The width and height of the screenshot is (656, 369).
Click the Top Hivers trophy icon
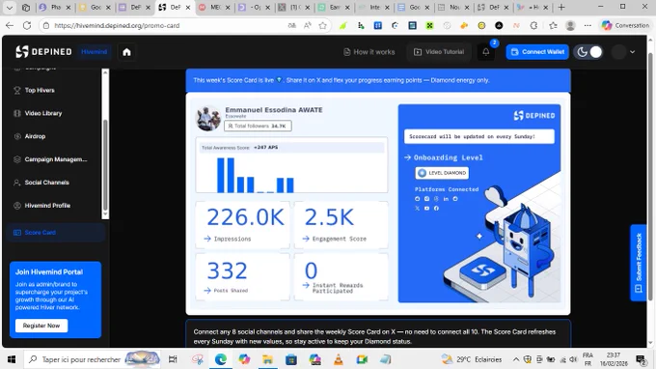point(17,90)
